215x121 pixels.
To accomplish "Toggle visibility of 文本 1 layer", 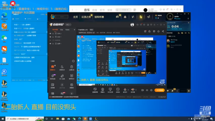I will 50,37.
